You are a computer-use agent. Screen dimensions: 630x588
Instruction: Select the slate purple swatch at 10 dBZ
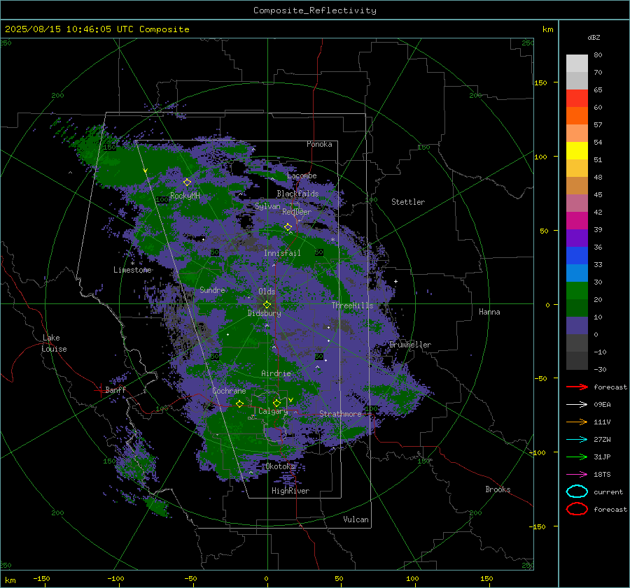(x=577, y=325)
